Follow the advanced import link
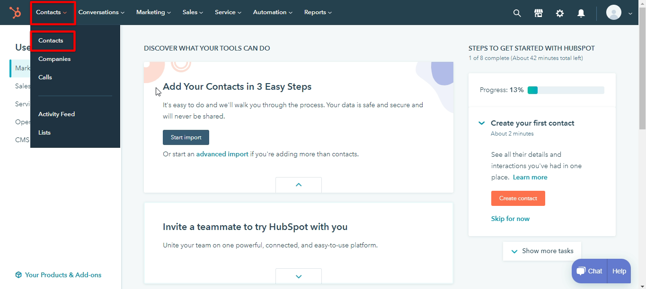Screen dimensions: 646x289 [222, 154]
